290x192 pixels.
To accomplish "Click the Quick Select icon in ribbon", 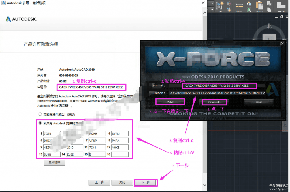I will 249,4.
